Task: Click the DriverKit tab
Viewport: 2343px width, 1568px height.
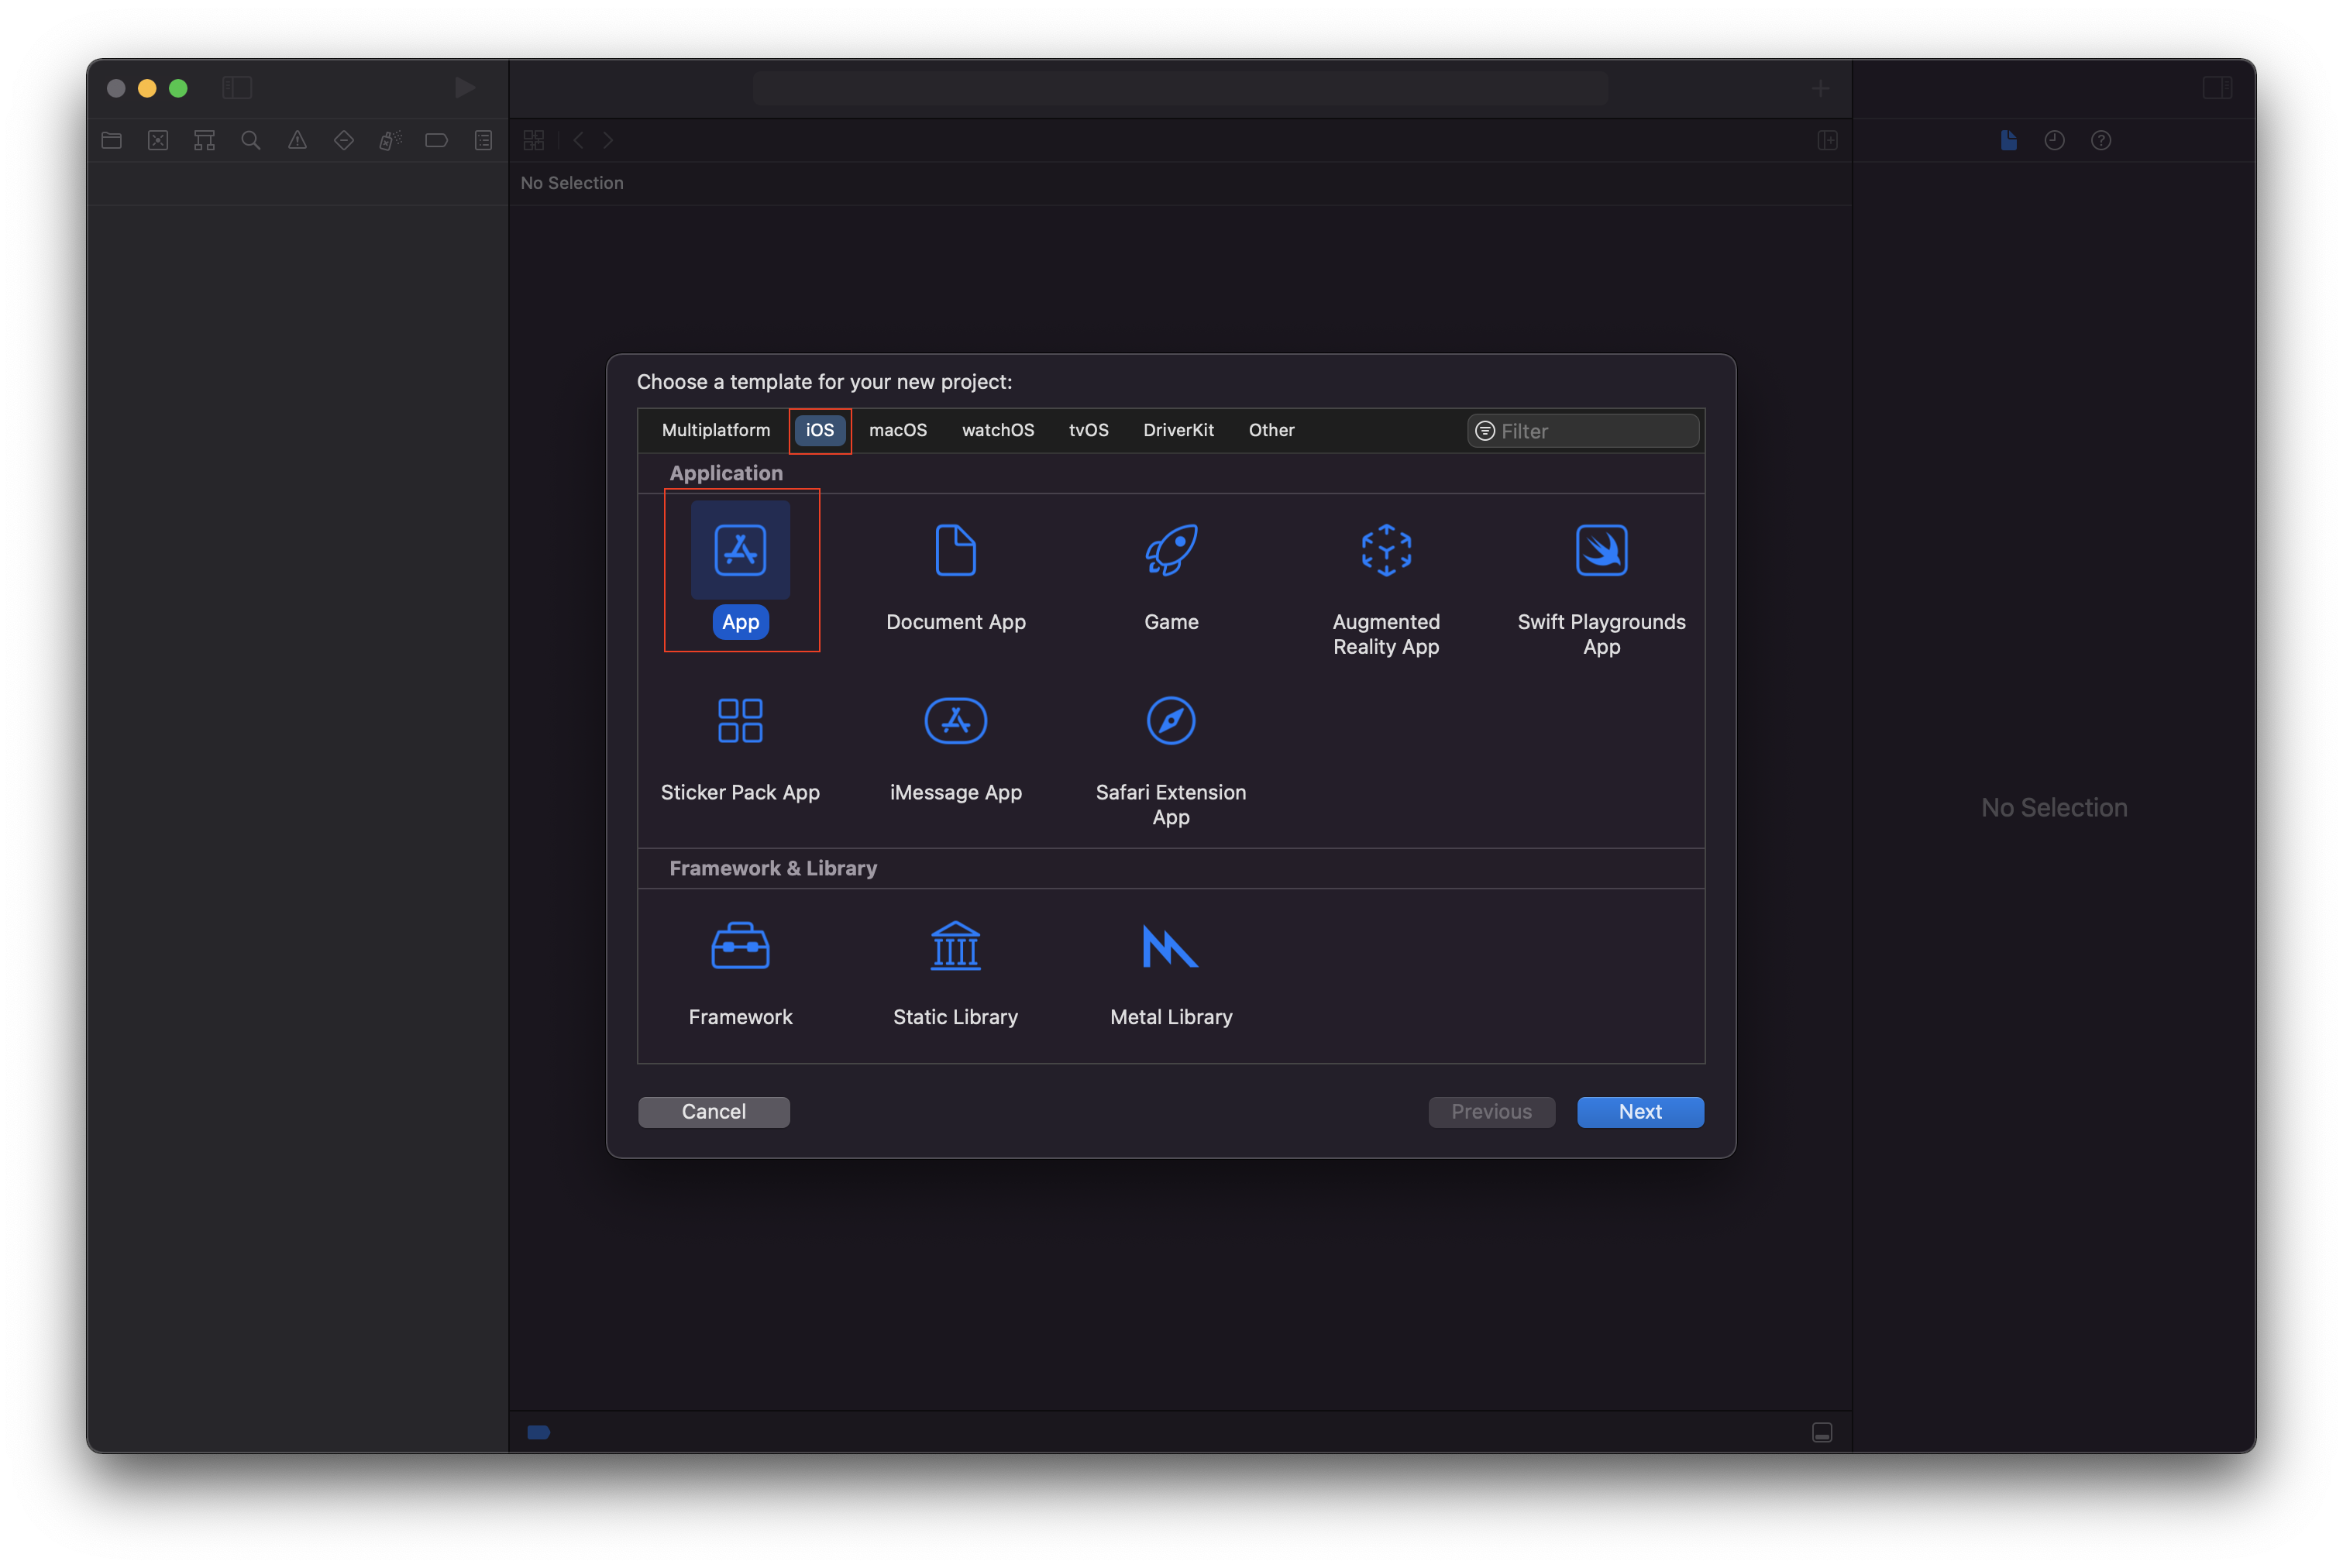Action: click(1178, 428)
